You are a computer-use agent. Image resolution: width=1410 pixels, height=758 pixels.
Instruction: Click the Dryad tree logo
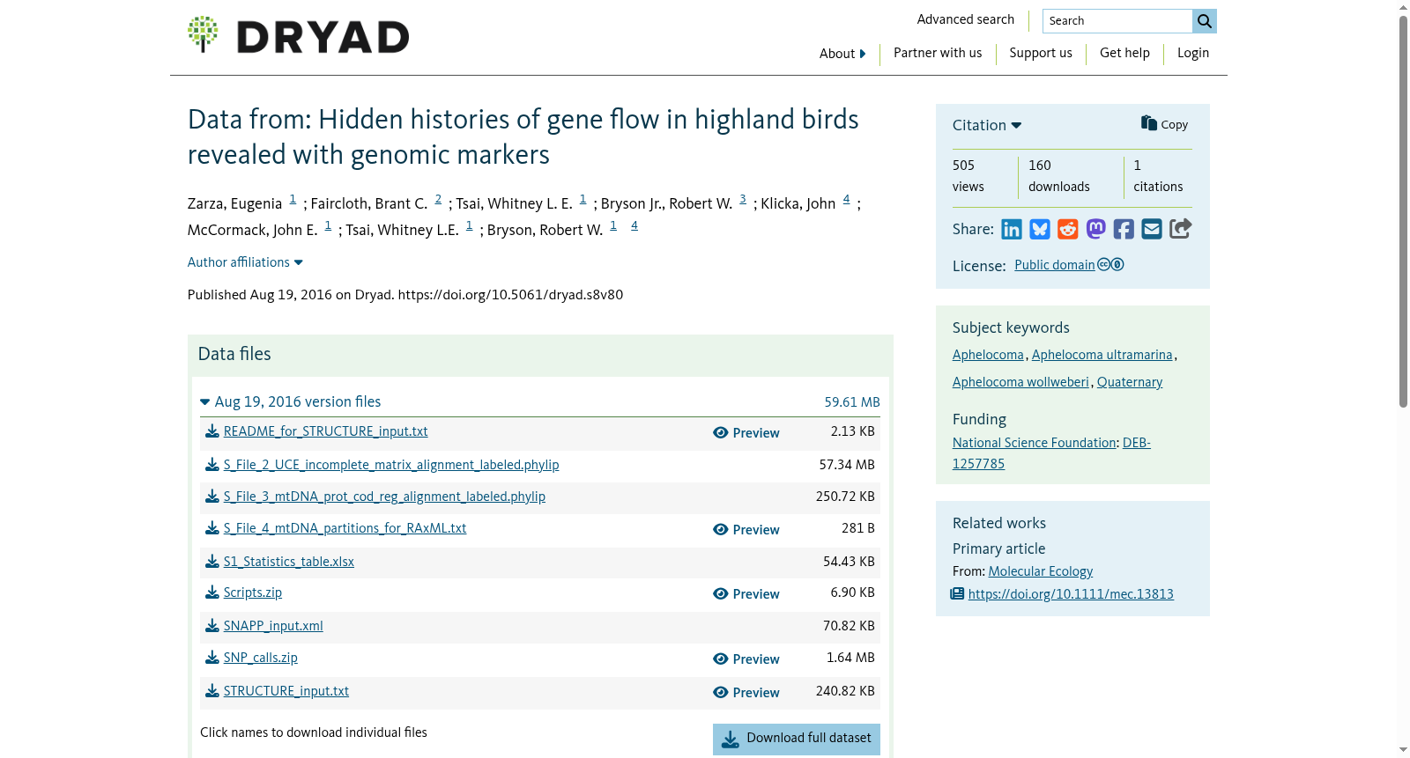pyautogui.click(x=203, y=34)
